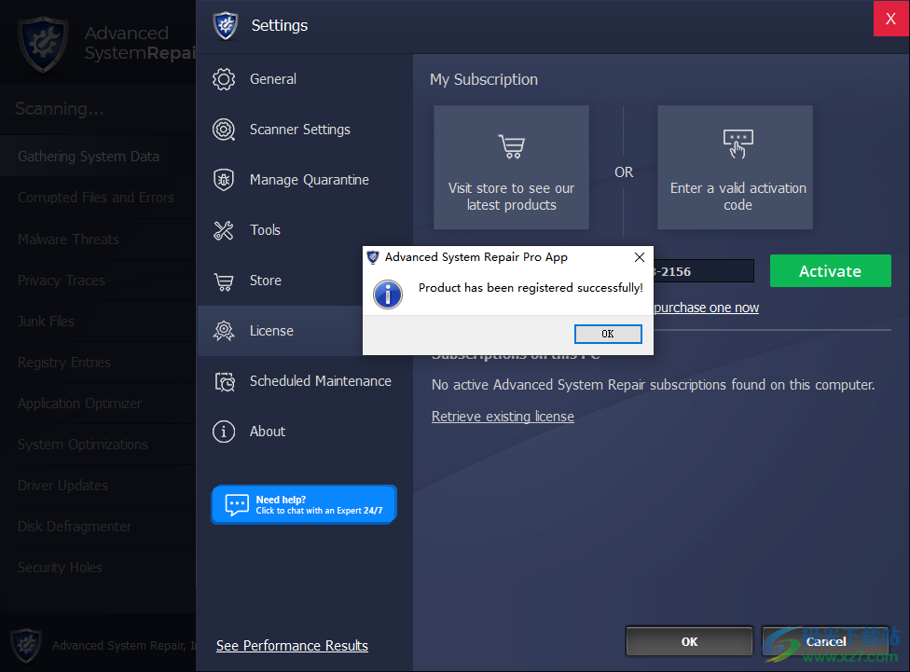The width and height of the screenshot is (910, 672).
Task: Click 'Product has been registered successfully!' text
Action: [x=531, y=288]
